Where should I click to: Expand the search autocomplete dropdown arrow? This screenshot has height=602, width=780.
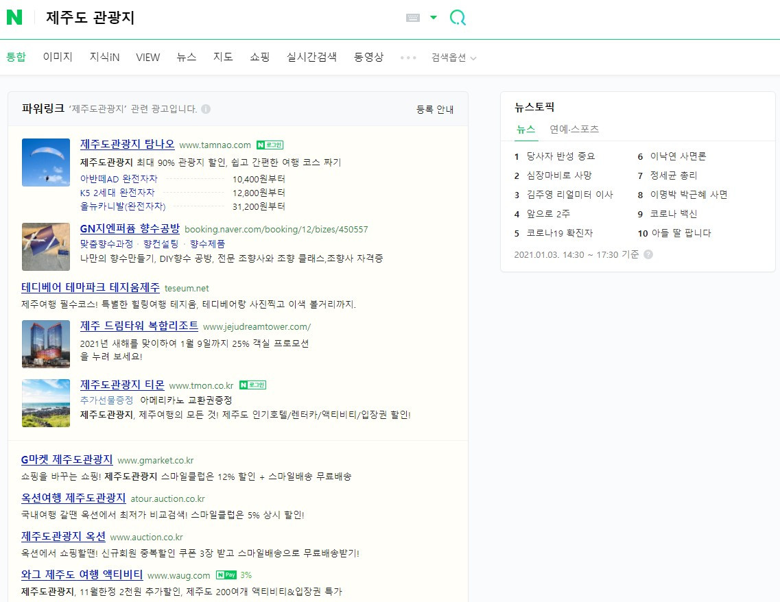pyautogui.click(x=434, y=17)
